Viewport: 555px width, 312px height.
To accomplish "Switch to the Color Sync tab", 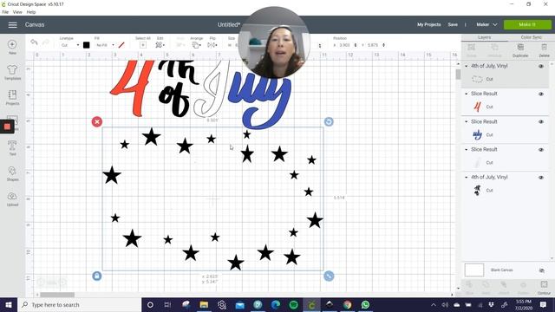I will [531, 37].
